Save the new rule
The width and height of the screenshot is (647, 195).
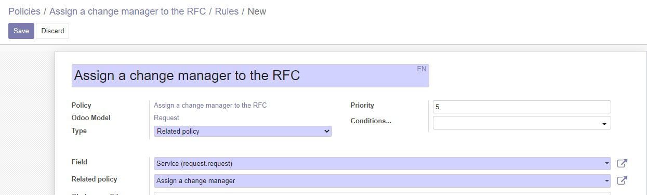pyautogui.click(x=21, y=31)
